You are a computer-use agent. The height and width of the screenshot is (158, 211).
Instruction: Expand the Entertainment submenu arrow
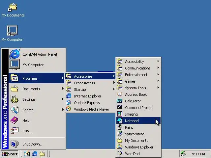click(x=158, y=74)
